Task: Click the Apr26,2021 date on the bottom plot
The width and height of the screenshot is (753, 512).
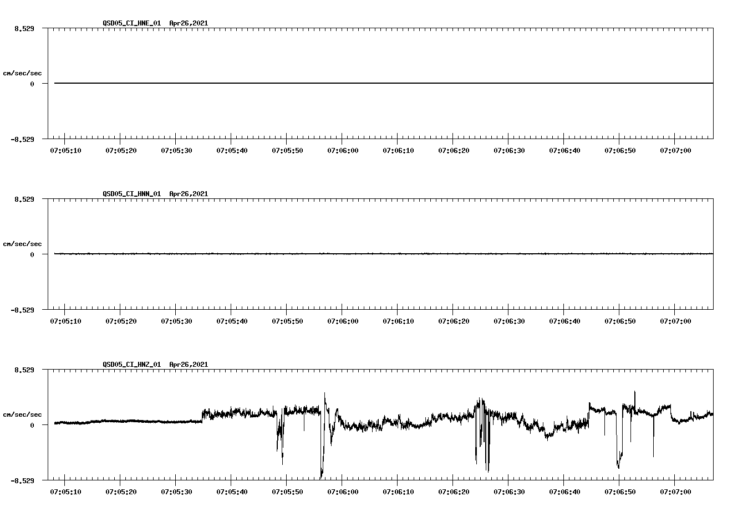Action: click(x=188, y=365)
